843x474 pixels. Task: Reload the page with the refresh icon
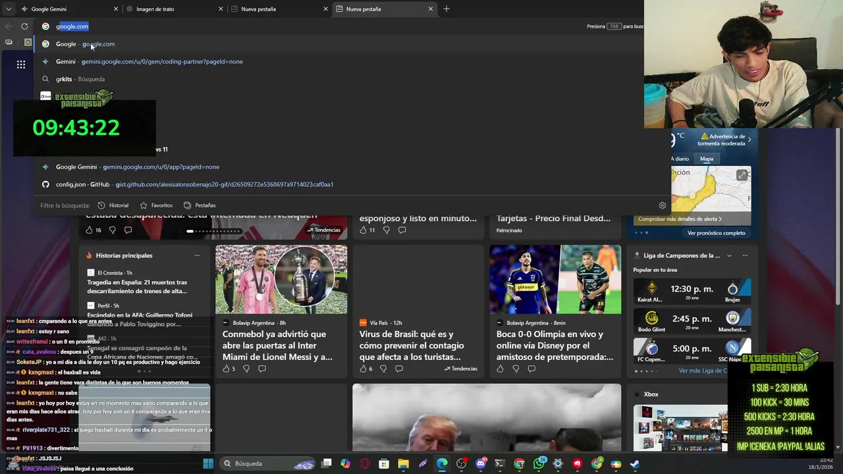(x=24, y=26)
